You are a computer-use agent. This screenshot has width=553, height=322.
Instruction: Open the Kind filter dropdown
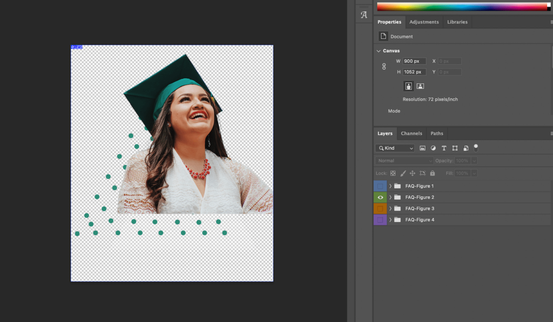coord(395,148)
